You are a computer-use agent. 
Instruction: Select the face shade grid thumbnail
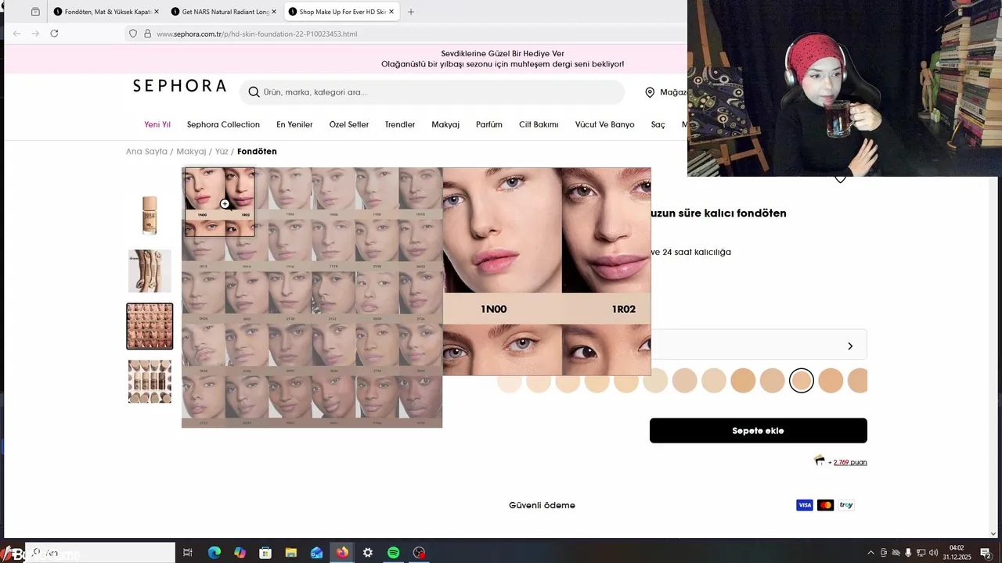[150, 326]
